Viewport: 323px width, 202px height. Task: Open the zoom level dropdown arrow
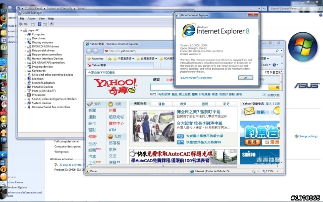click(x=278, y=171)
